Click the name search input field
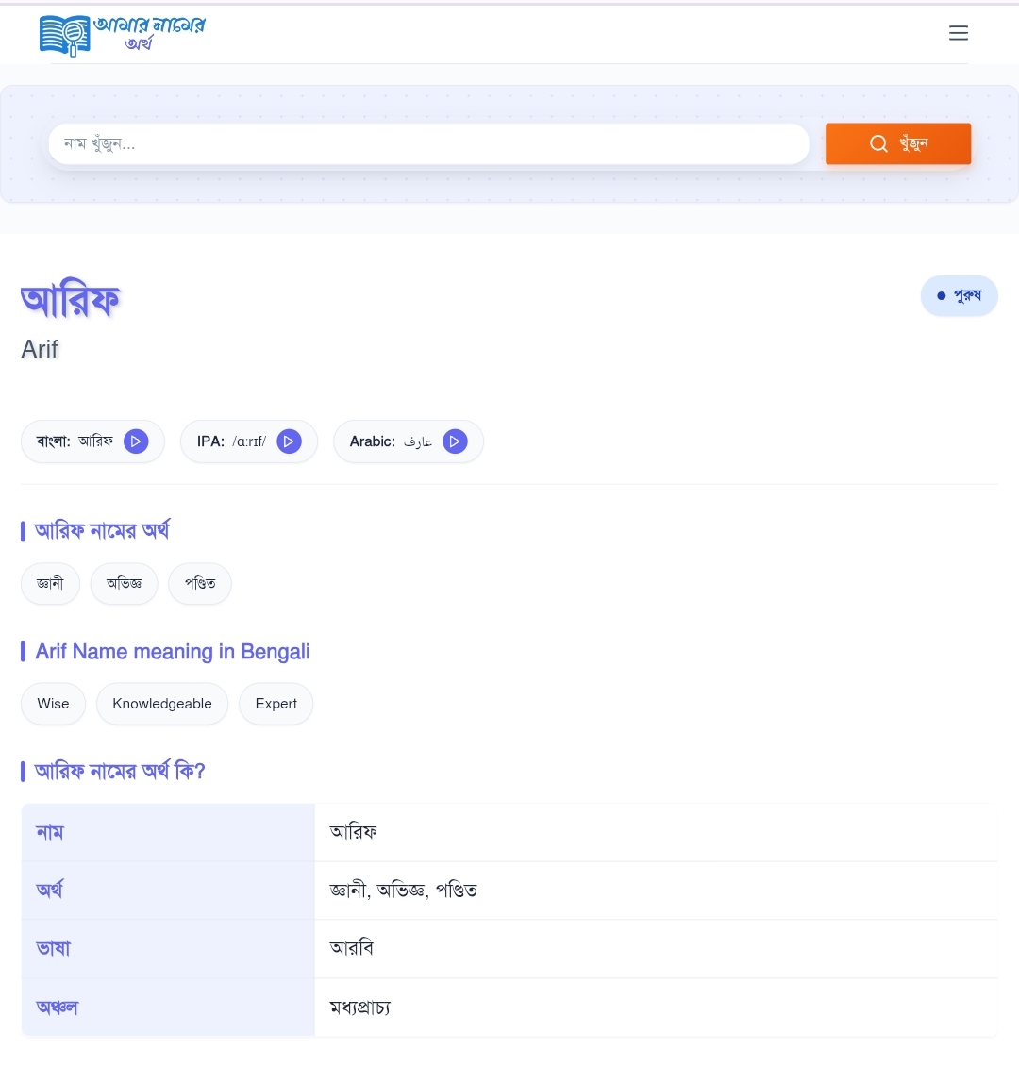The width and height of the screenshot is (1019, 1066). pyautogui.click(x=428, y=144)
